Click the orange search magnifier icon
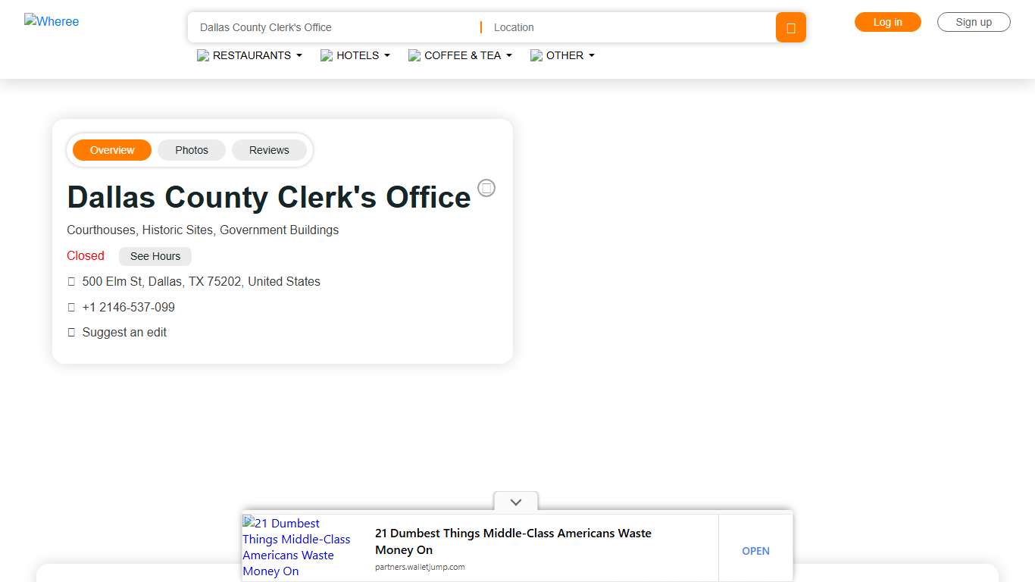The height and width of the screenshot is (582, 1035). 790,27
